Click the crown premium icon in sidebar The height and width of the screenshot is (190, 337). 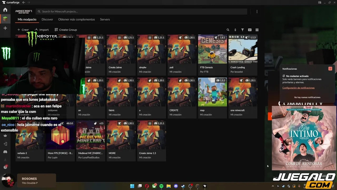tap(5, 136)
